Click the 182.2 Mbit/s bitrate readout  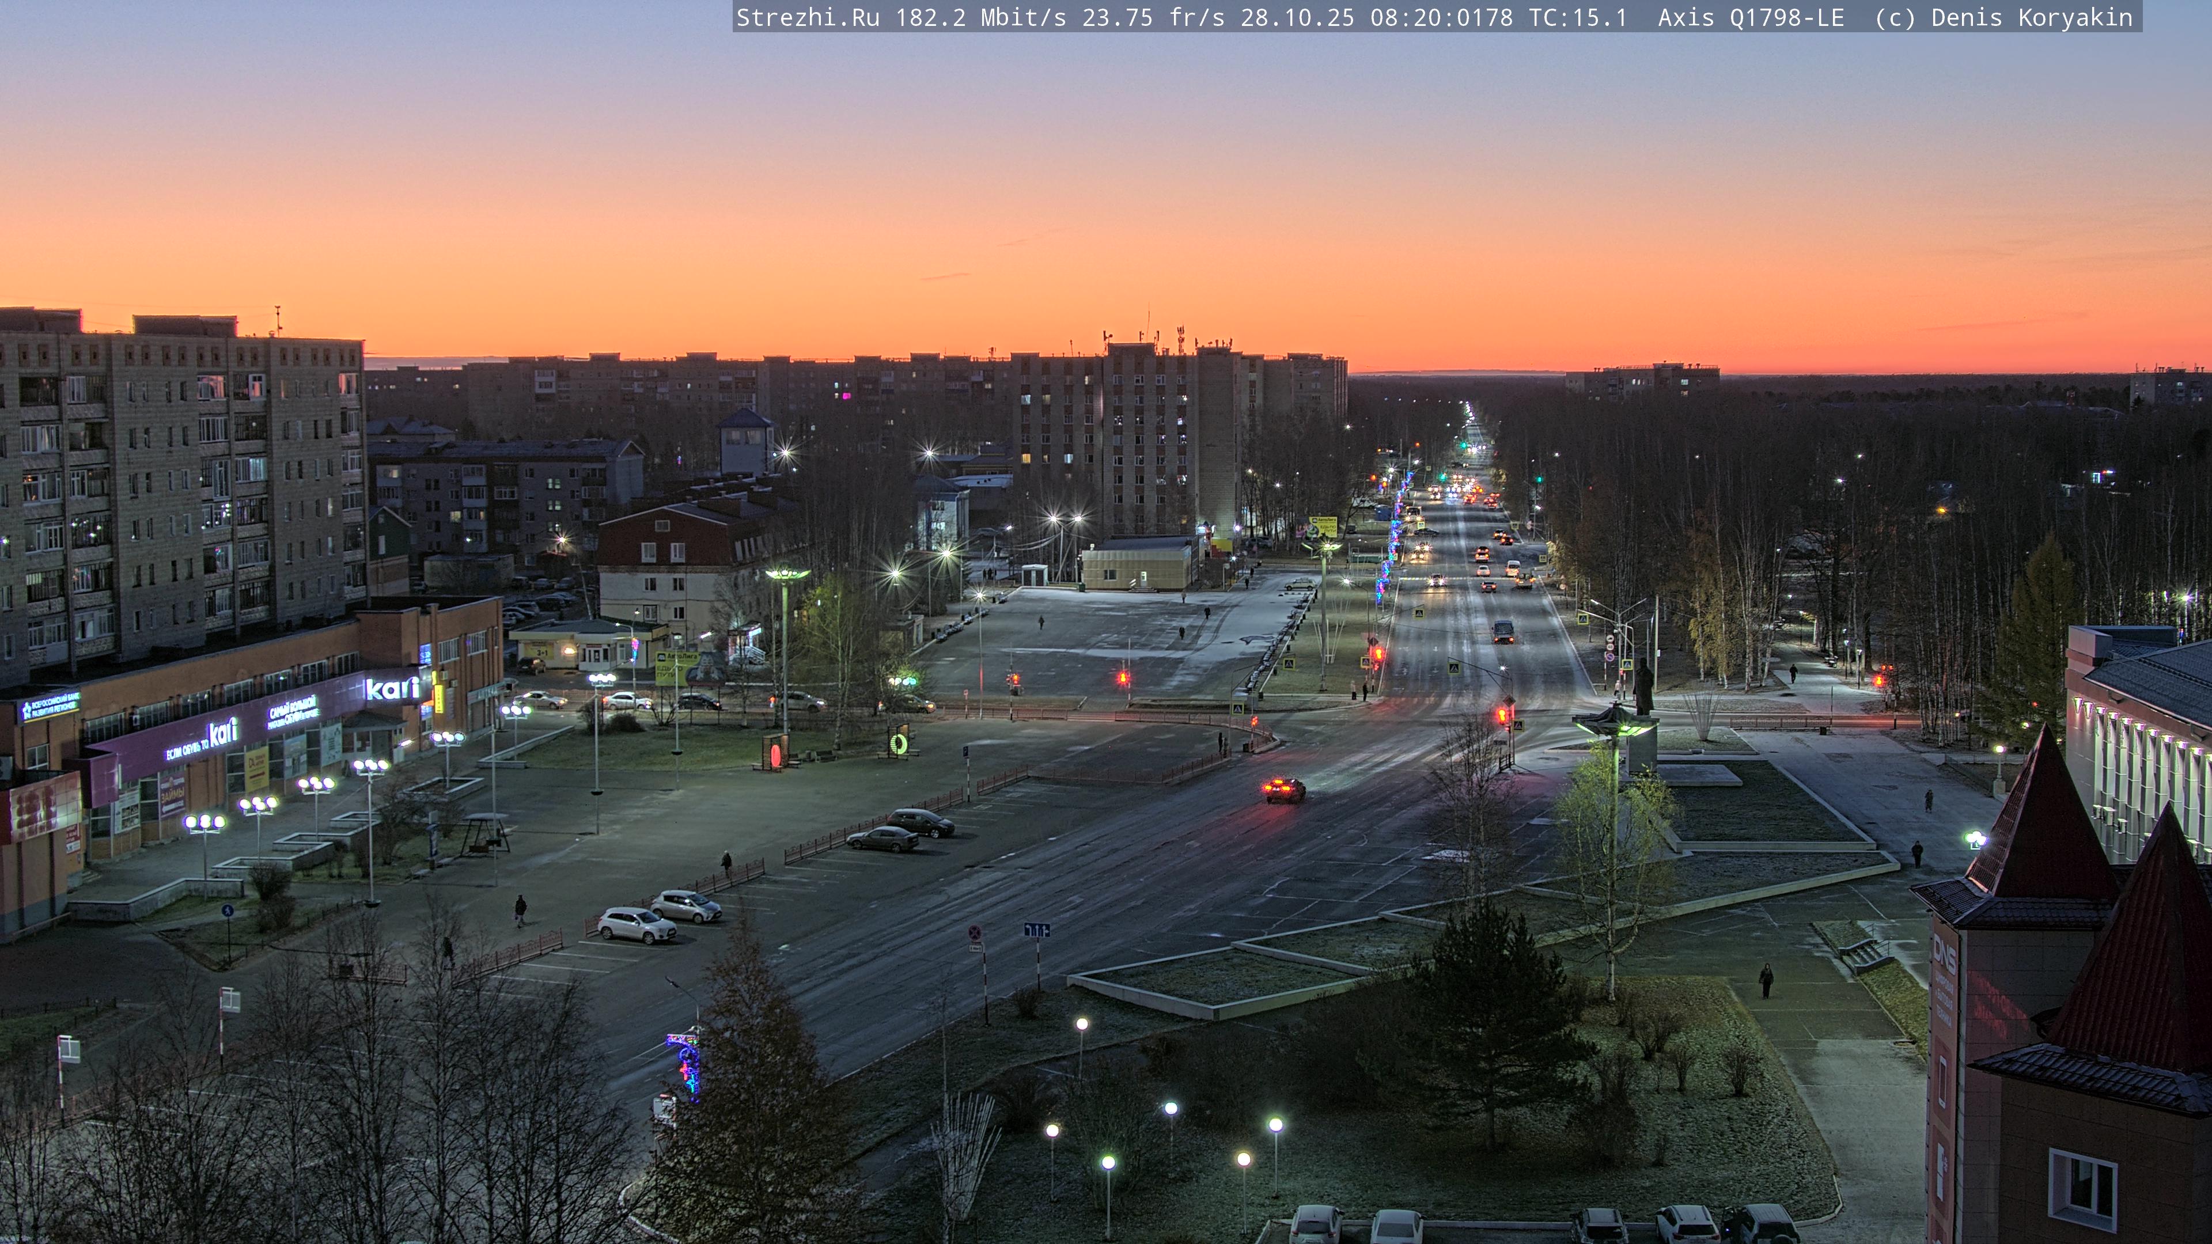coord(980,17)
